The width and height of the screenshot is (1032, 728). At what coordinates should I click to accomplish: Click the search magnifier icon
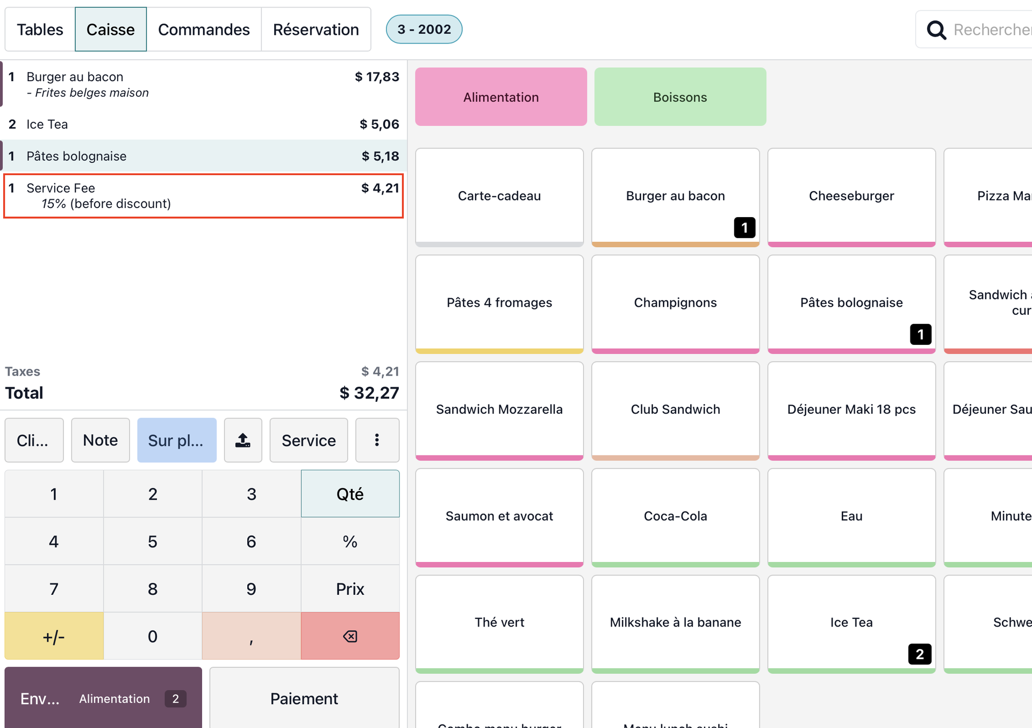pos(936,30)
